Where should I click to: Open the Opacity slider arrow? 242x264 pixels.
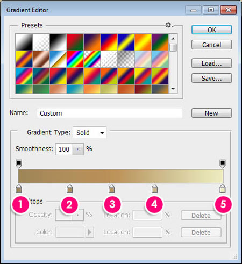pyautogui.click(x=78, y=215)
